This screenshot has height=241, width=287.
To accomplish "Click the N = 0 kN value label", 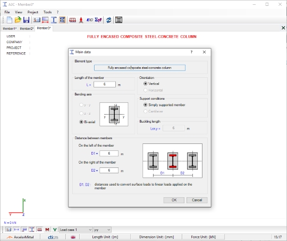I will coord(10,223).
